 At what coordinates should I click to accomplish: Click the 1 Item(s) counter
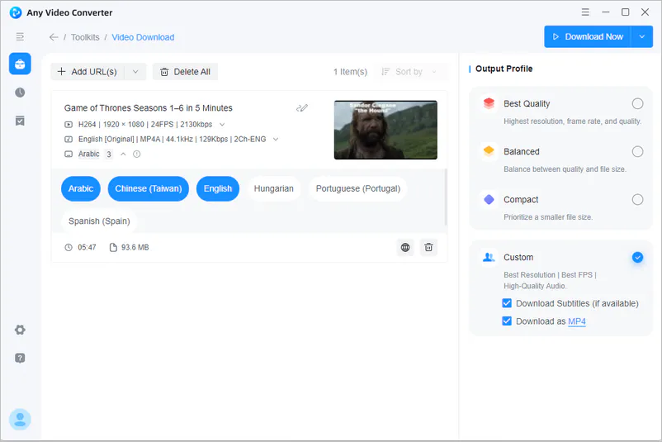pyautogui.click(x=351, y=72)
